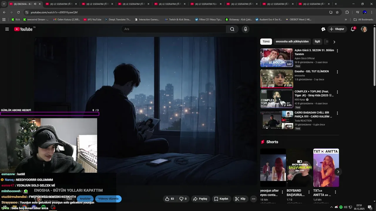Open the All Bookmarks folder
The image size is (376, 211).
tap(363, 20)
